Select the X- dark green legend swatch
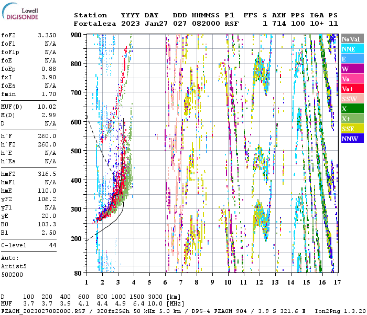Screen dimensions: 367x315 (352, 109)
